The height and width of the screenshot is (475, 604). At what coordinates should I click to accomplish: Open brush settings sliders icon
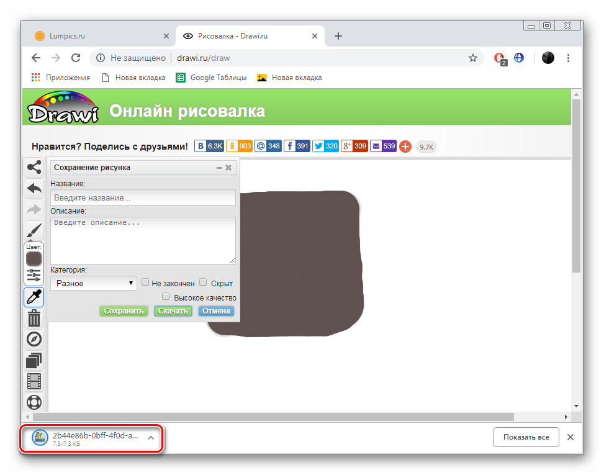(34, 275)
